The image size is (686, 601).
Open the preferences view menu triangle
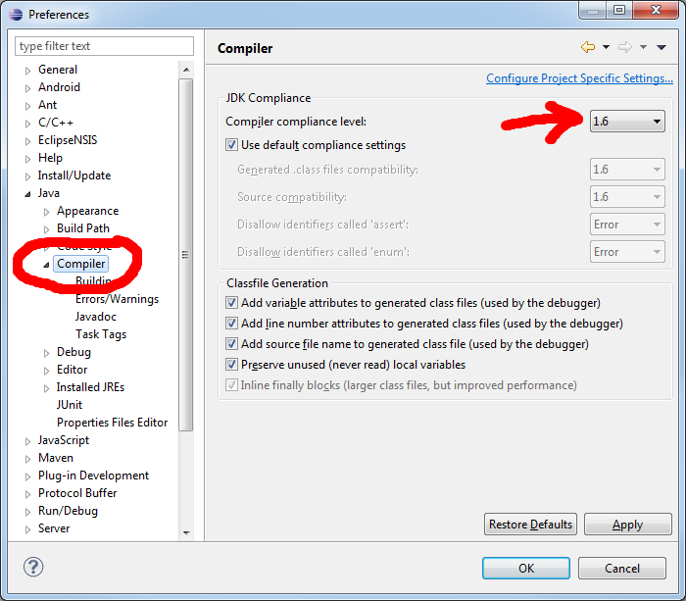[x=661, y=47]
